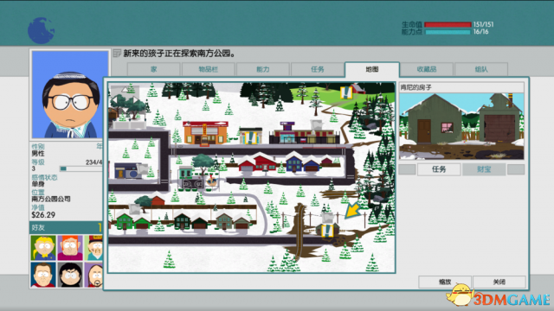Switch to the 任务 tab at top
554x311 pixels.
318,69
